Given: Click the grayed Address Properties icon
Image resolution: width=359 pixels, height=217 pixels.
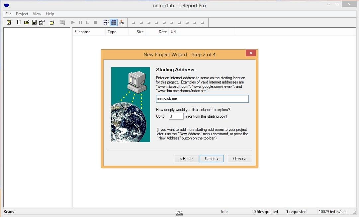Looking at the screenshot, I should click(62, 23).
